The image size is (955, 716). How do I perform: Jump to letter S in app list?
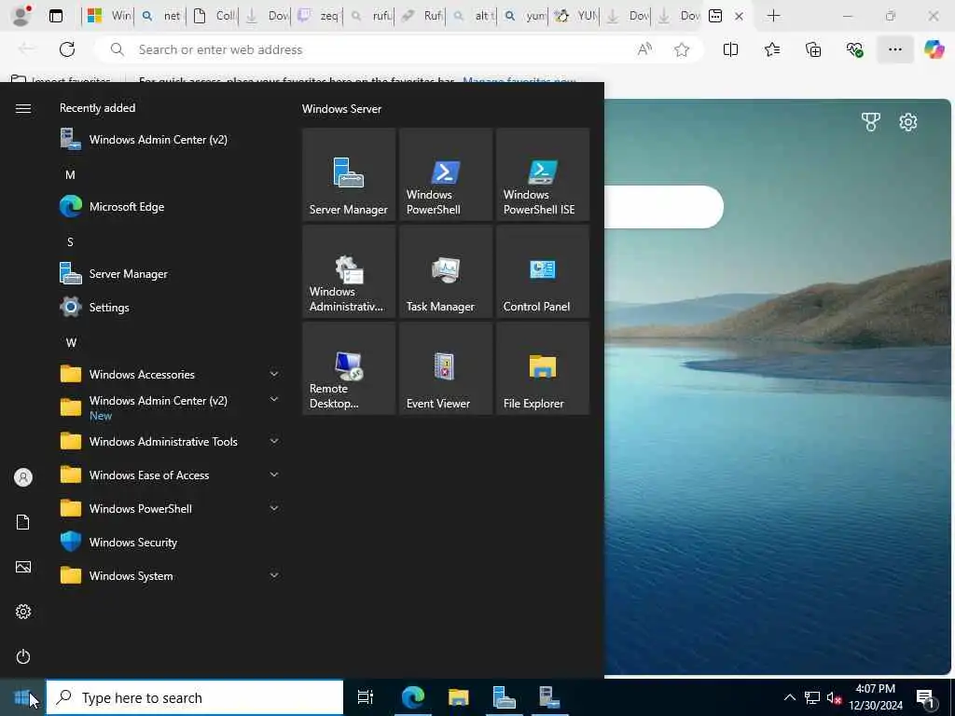coord(70,241)
